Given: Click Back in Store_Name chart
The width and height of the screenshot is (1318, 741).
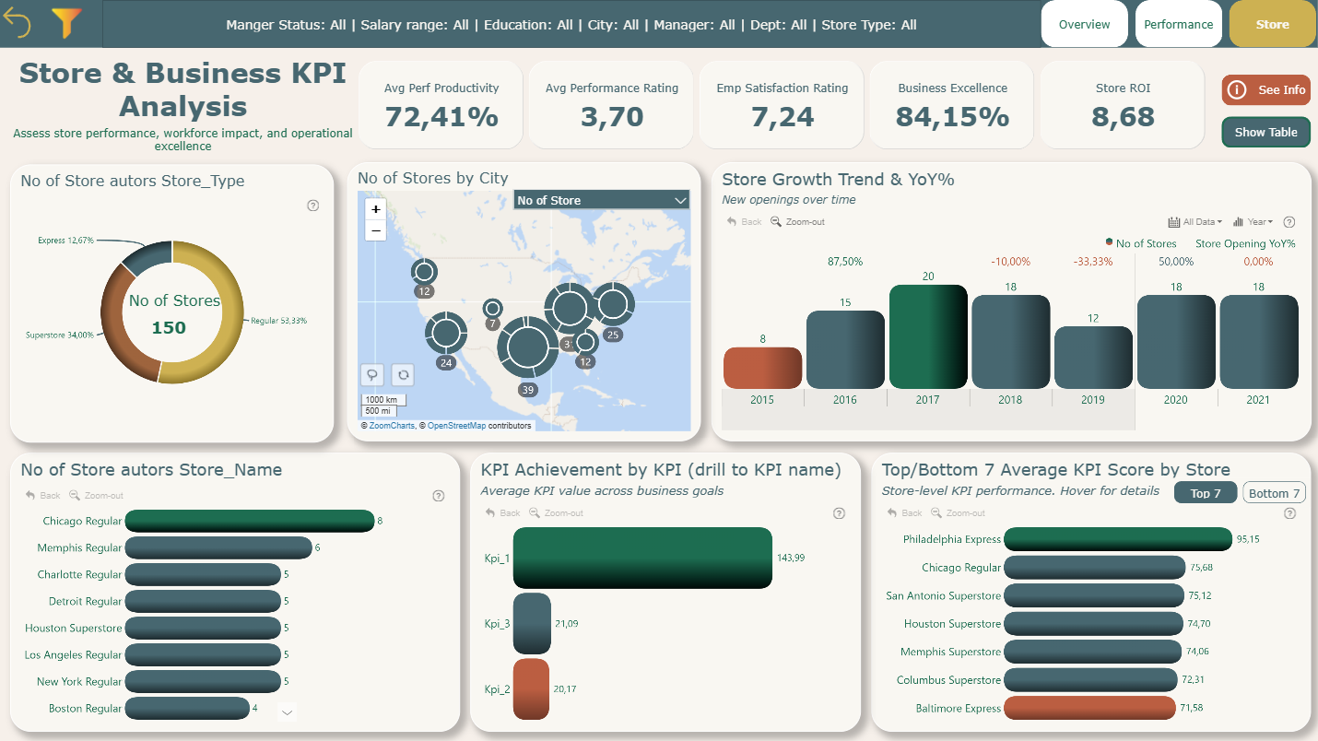Looking at the screenshot, I should click(x=43, y=496).
